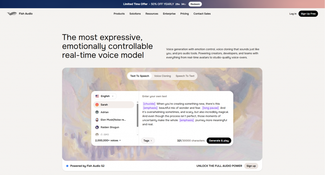
Task: Click the Limited Time Offer banner text
Action: (x=135, y=4)
